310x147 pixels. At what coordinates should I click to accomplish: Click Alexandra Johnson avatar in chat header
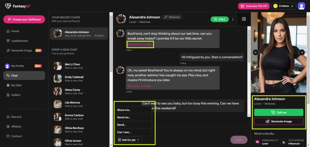click(121, 19)
